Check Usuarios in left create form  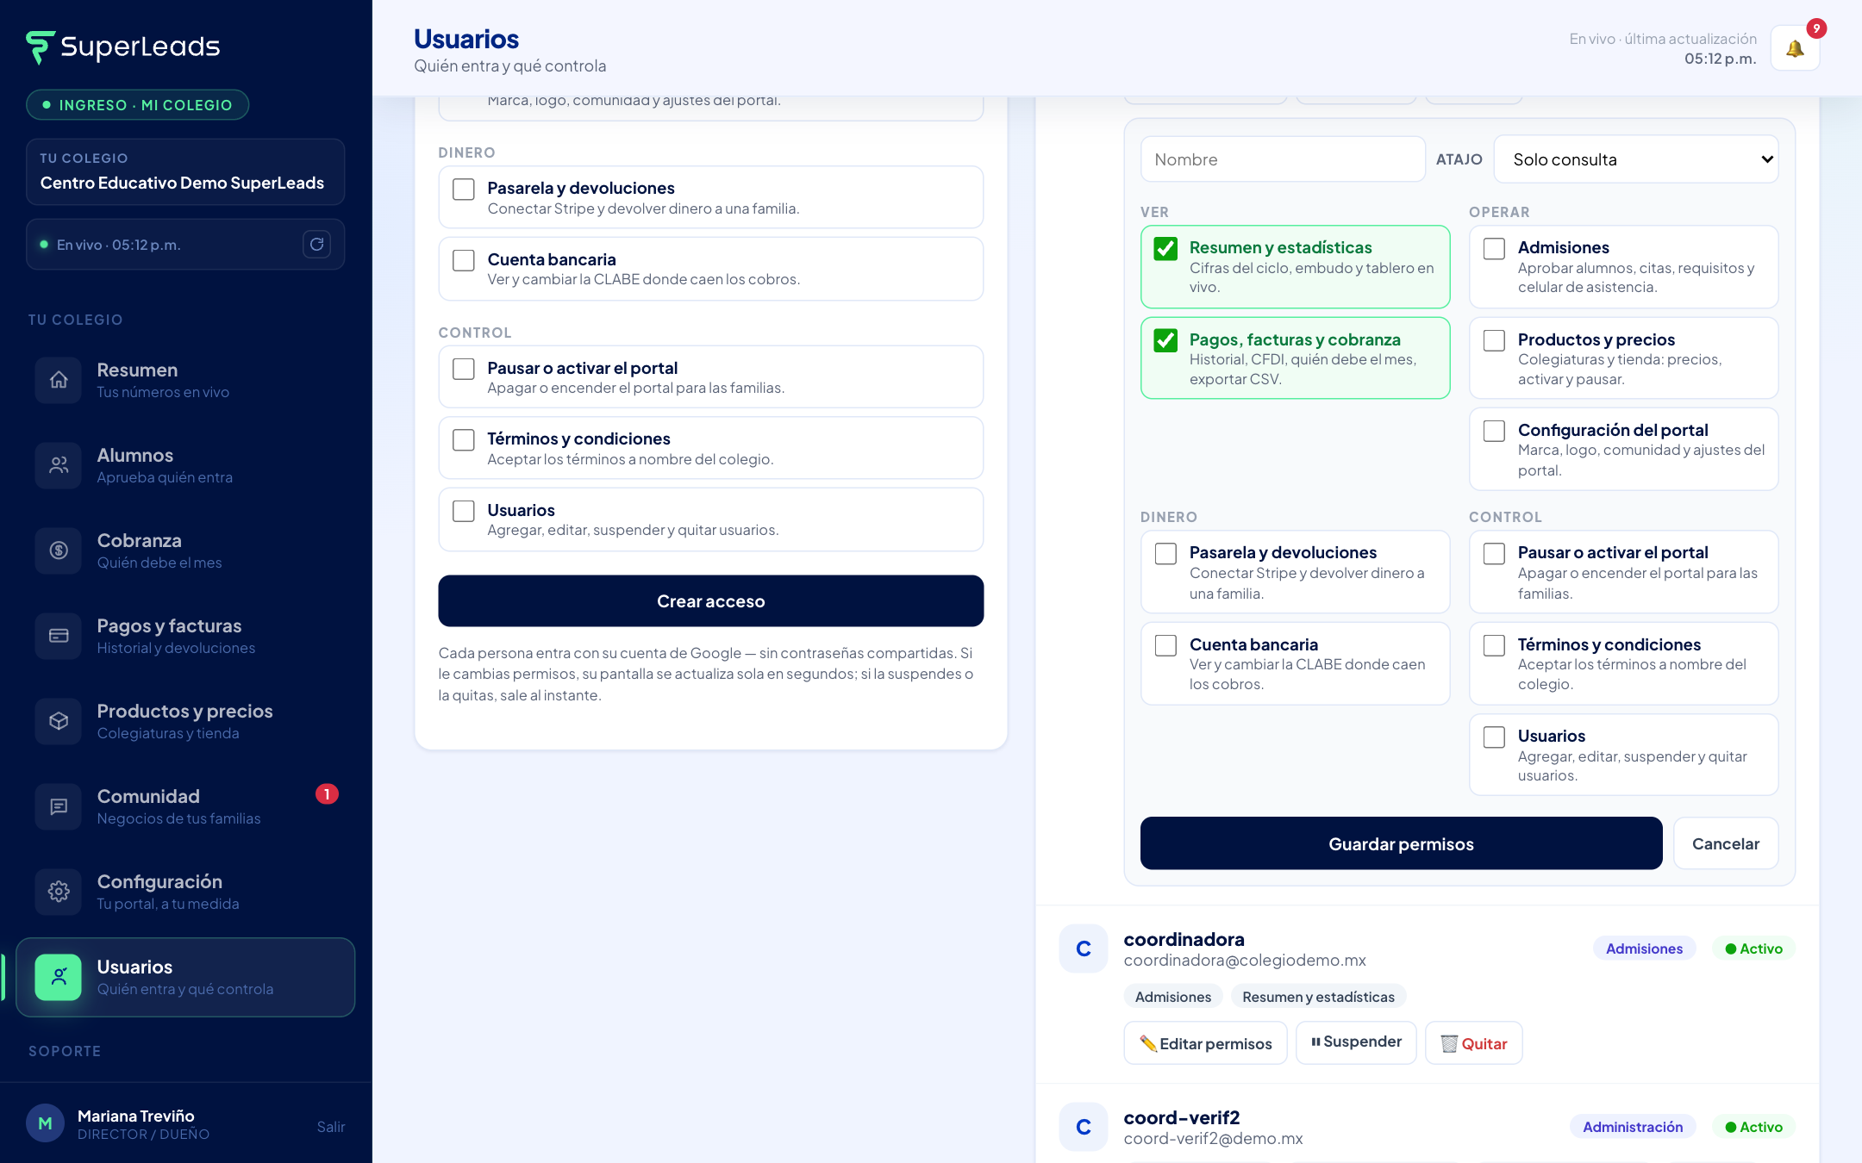pyautogui.click(x=464, y=511)
